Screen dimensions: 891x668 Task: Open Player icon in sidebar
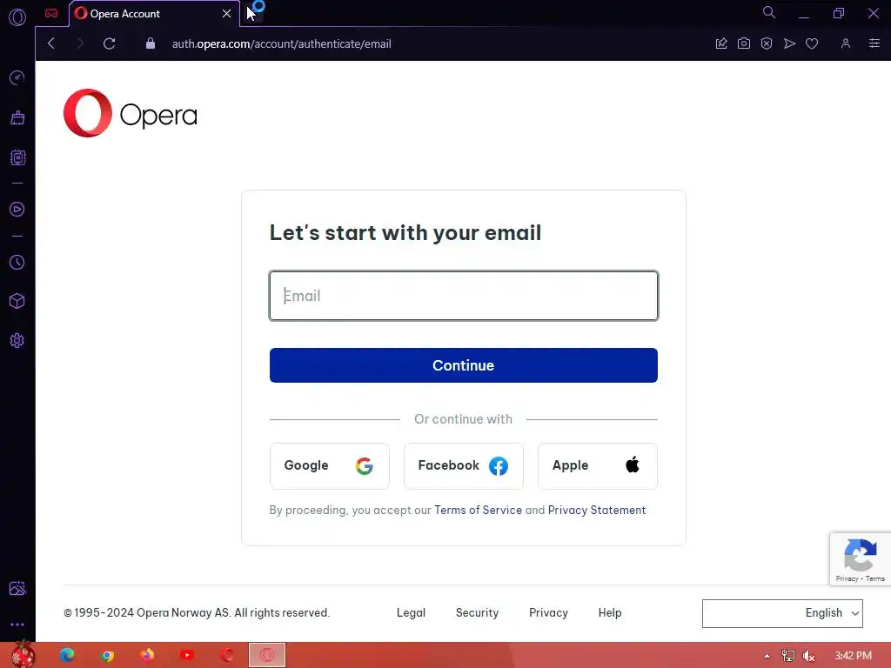tap(17, 209)
